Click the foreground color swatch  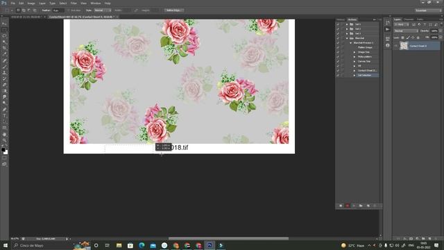click(x=3, y=150)
